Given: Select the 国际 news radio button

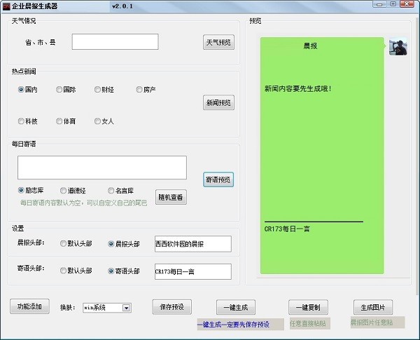Looking at the screenshot, I should tap(59, 90).
